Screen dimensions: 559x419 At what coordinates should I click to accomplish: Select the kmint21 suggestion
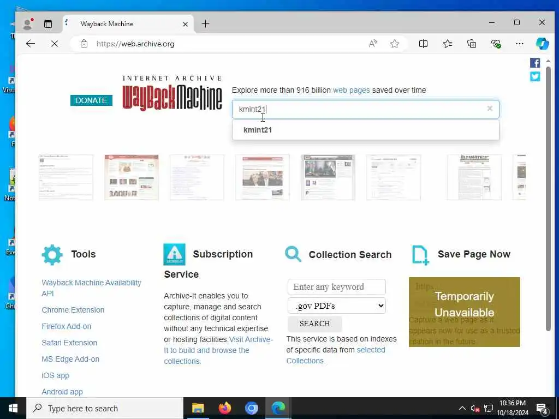[x=365, y=130]
